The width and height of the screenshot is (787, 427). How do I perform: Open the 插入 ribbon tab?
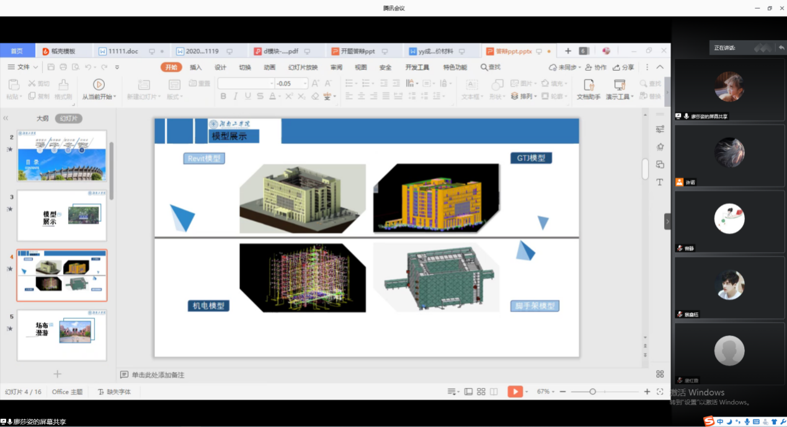pos(195,68)
